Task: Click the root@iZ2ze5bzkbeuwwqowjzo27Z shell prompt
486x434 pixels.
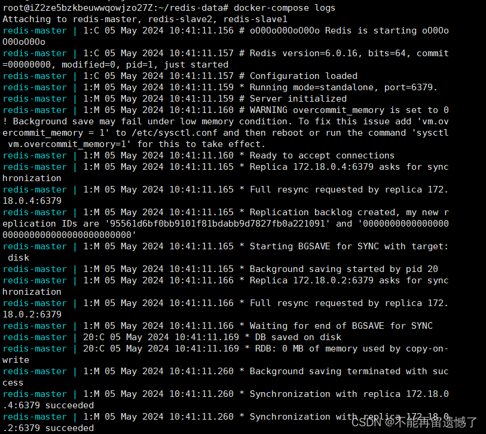Action: click(115, 8)
